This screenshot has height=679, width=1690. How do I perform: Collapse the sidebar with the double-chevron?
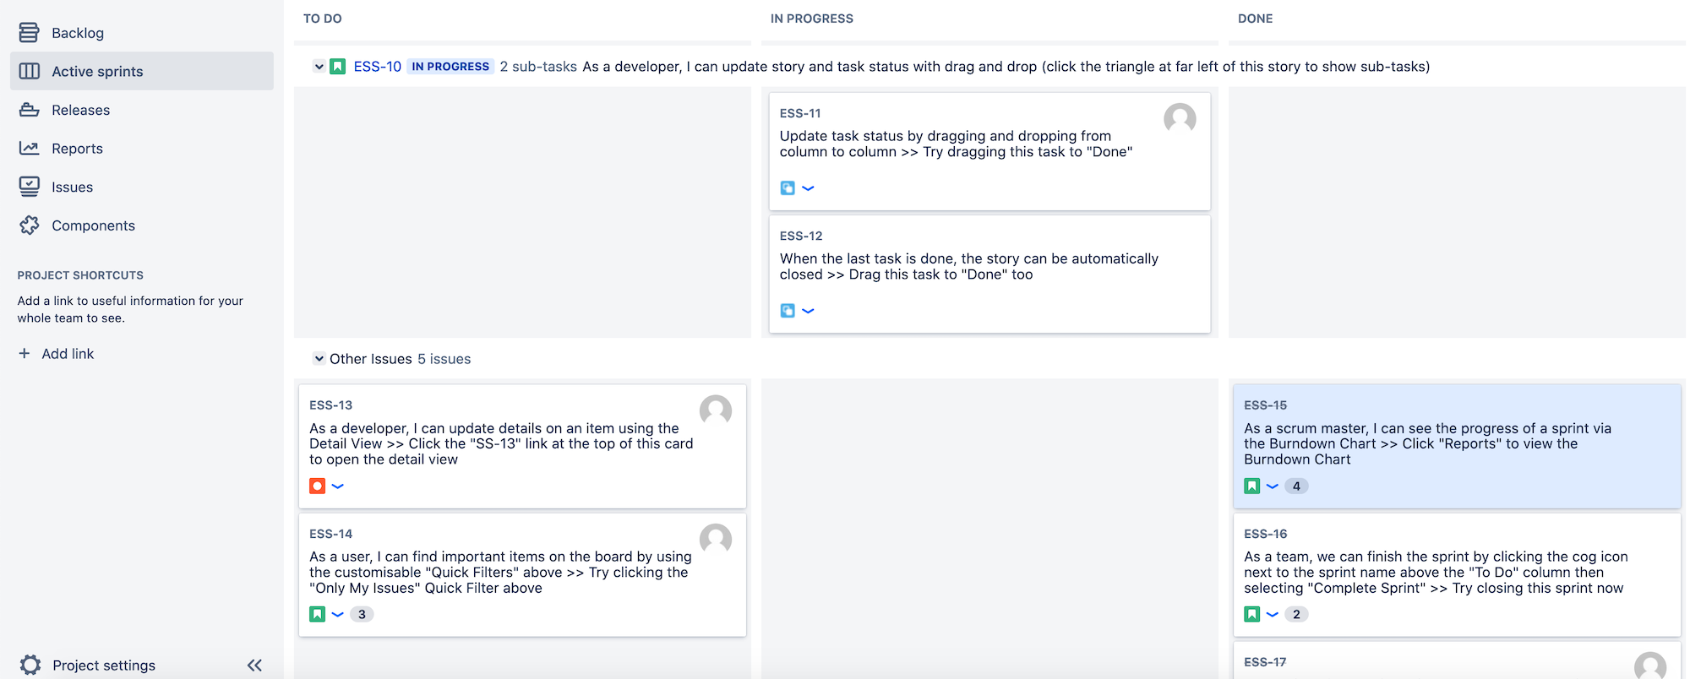pos(254,665)
